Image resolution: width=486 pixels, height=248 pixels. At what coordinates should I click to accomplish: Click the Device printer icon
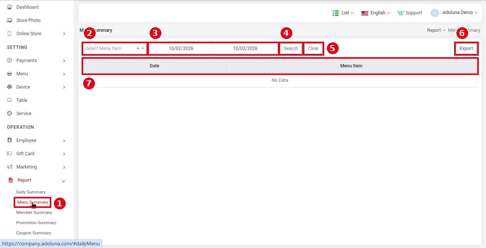(x=9, y=87)
